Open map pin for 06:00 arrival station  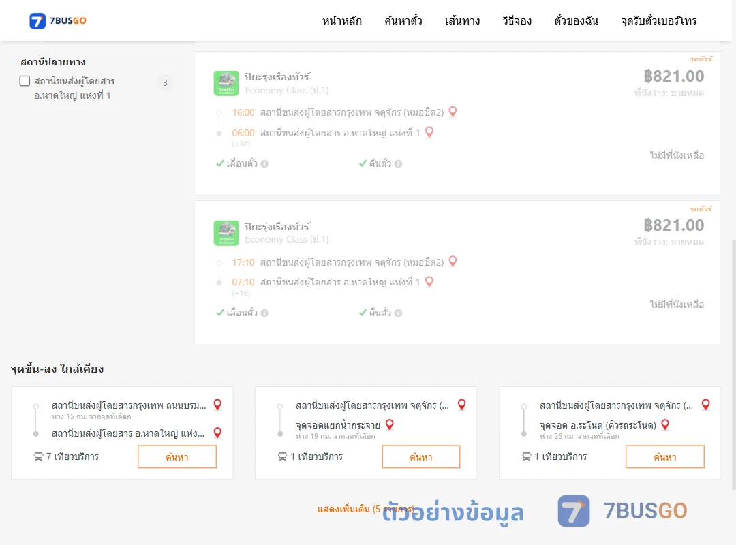click(429, 132)
